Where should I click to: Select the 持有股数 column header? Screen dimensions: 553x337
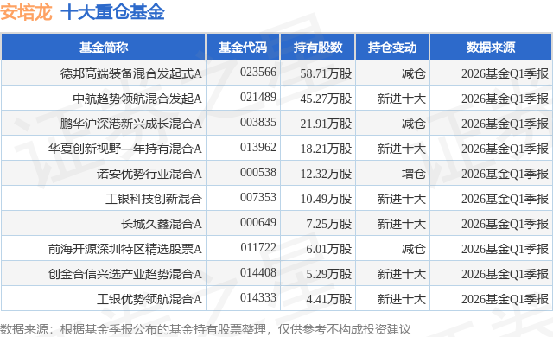click(x=318, y=48)
